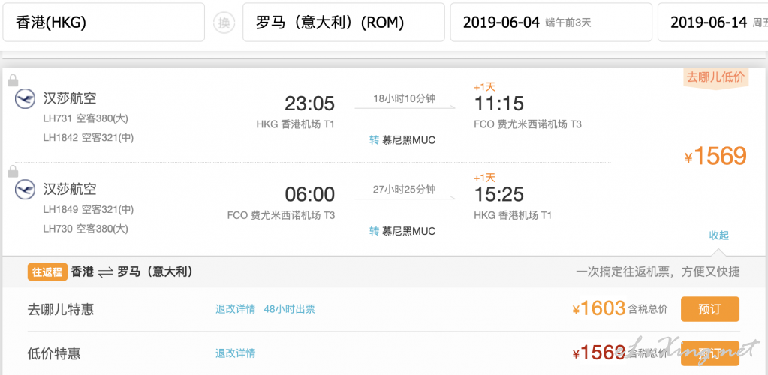Open 退改详情 for 低价特惠
Viewport: 768px width, 375px height.
pos(235,353)
